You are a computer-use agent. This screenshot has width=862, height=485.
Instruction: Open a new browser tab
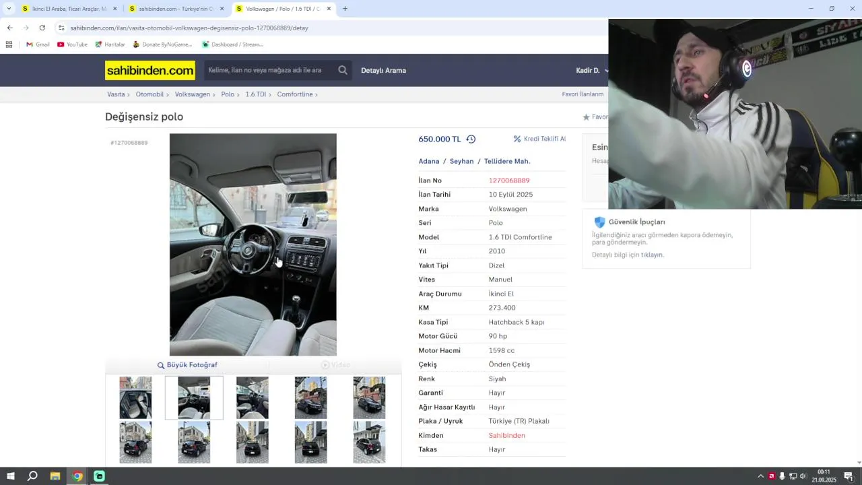(x=345, y=9)
